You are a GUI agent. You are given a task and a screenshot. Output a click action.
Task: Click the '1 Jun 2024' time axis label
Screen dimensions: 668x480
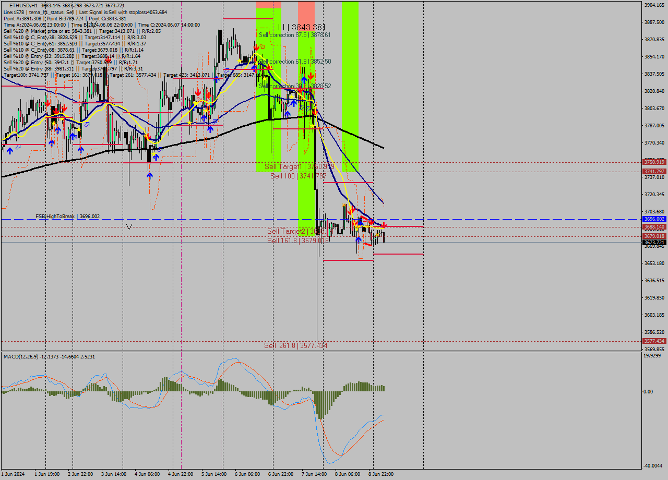click(14, 474)
